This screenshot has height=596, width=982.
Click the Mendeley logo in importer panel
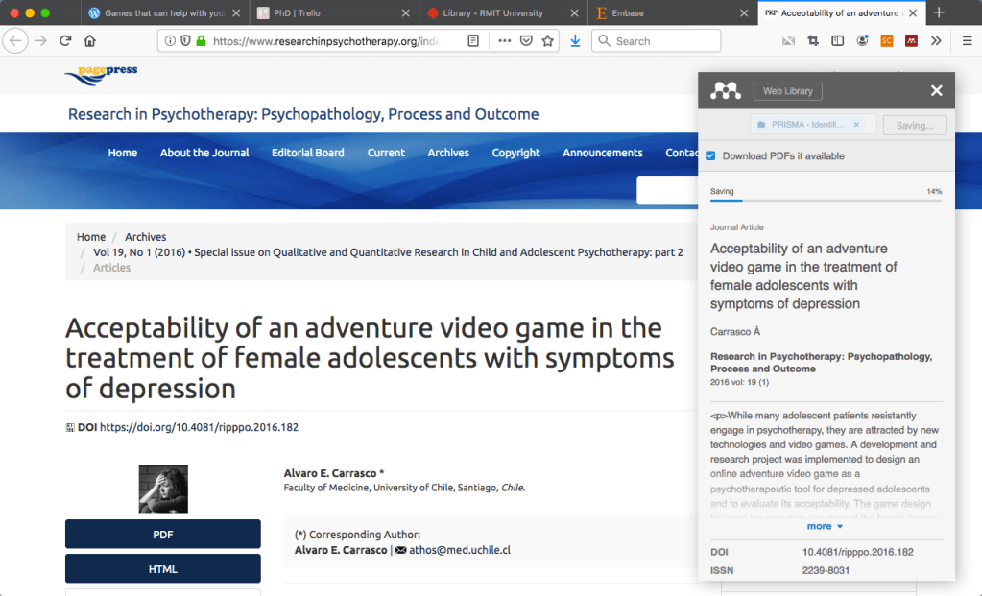pyautogui.click(x=726, y=91)
